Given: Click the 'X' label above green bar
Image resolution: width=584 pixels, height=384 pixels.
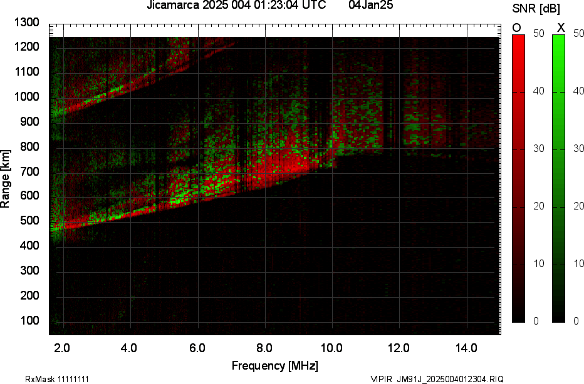Looking at the screenshot, I should tap(561, 28).
